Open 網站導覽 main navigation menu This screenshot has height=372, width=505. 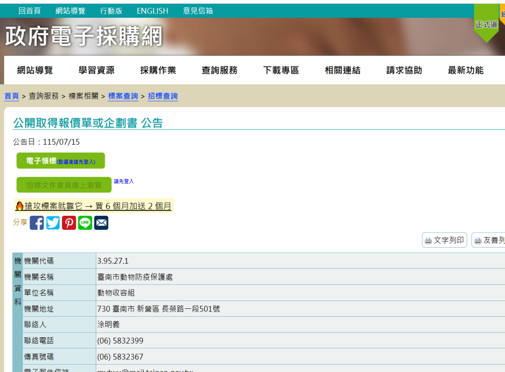tap(35, 70)
